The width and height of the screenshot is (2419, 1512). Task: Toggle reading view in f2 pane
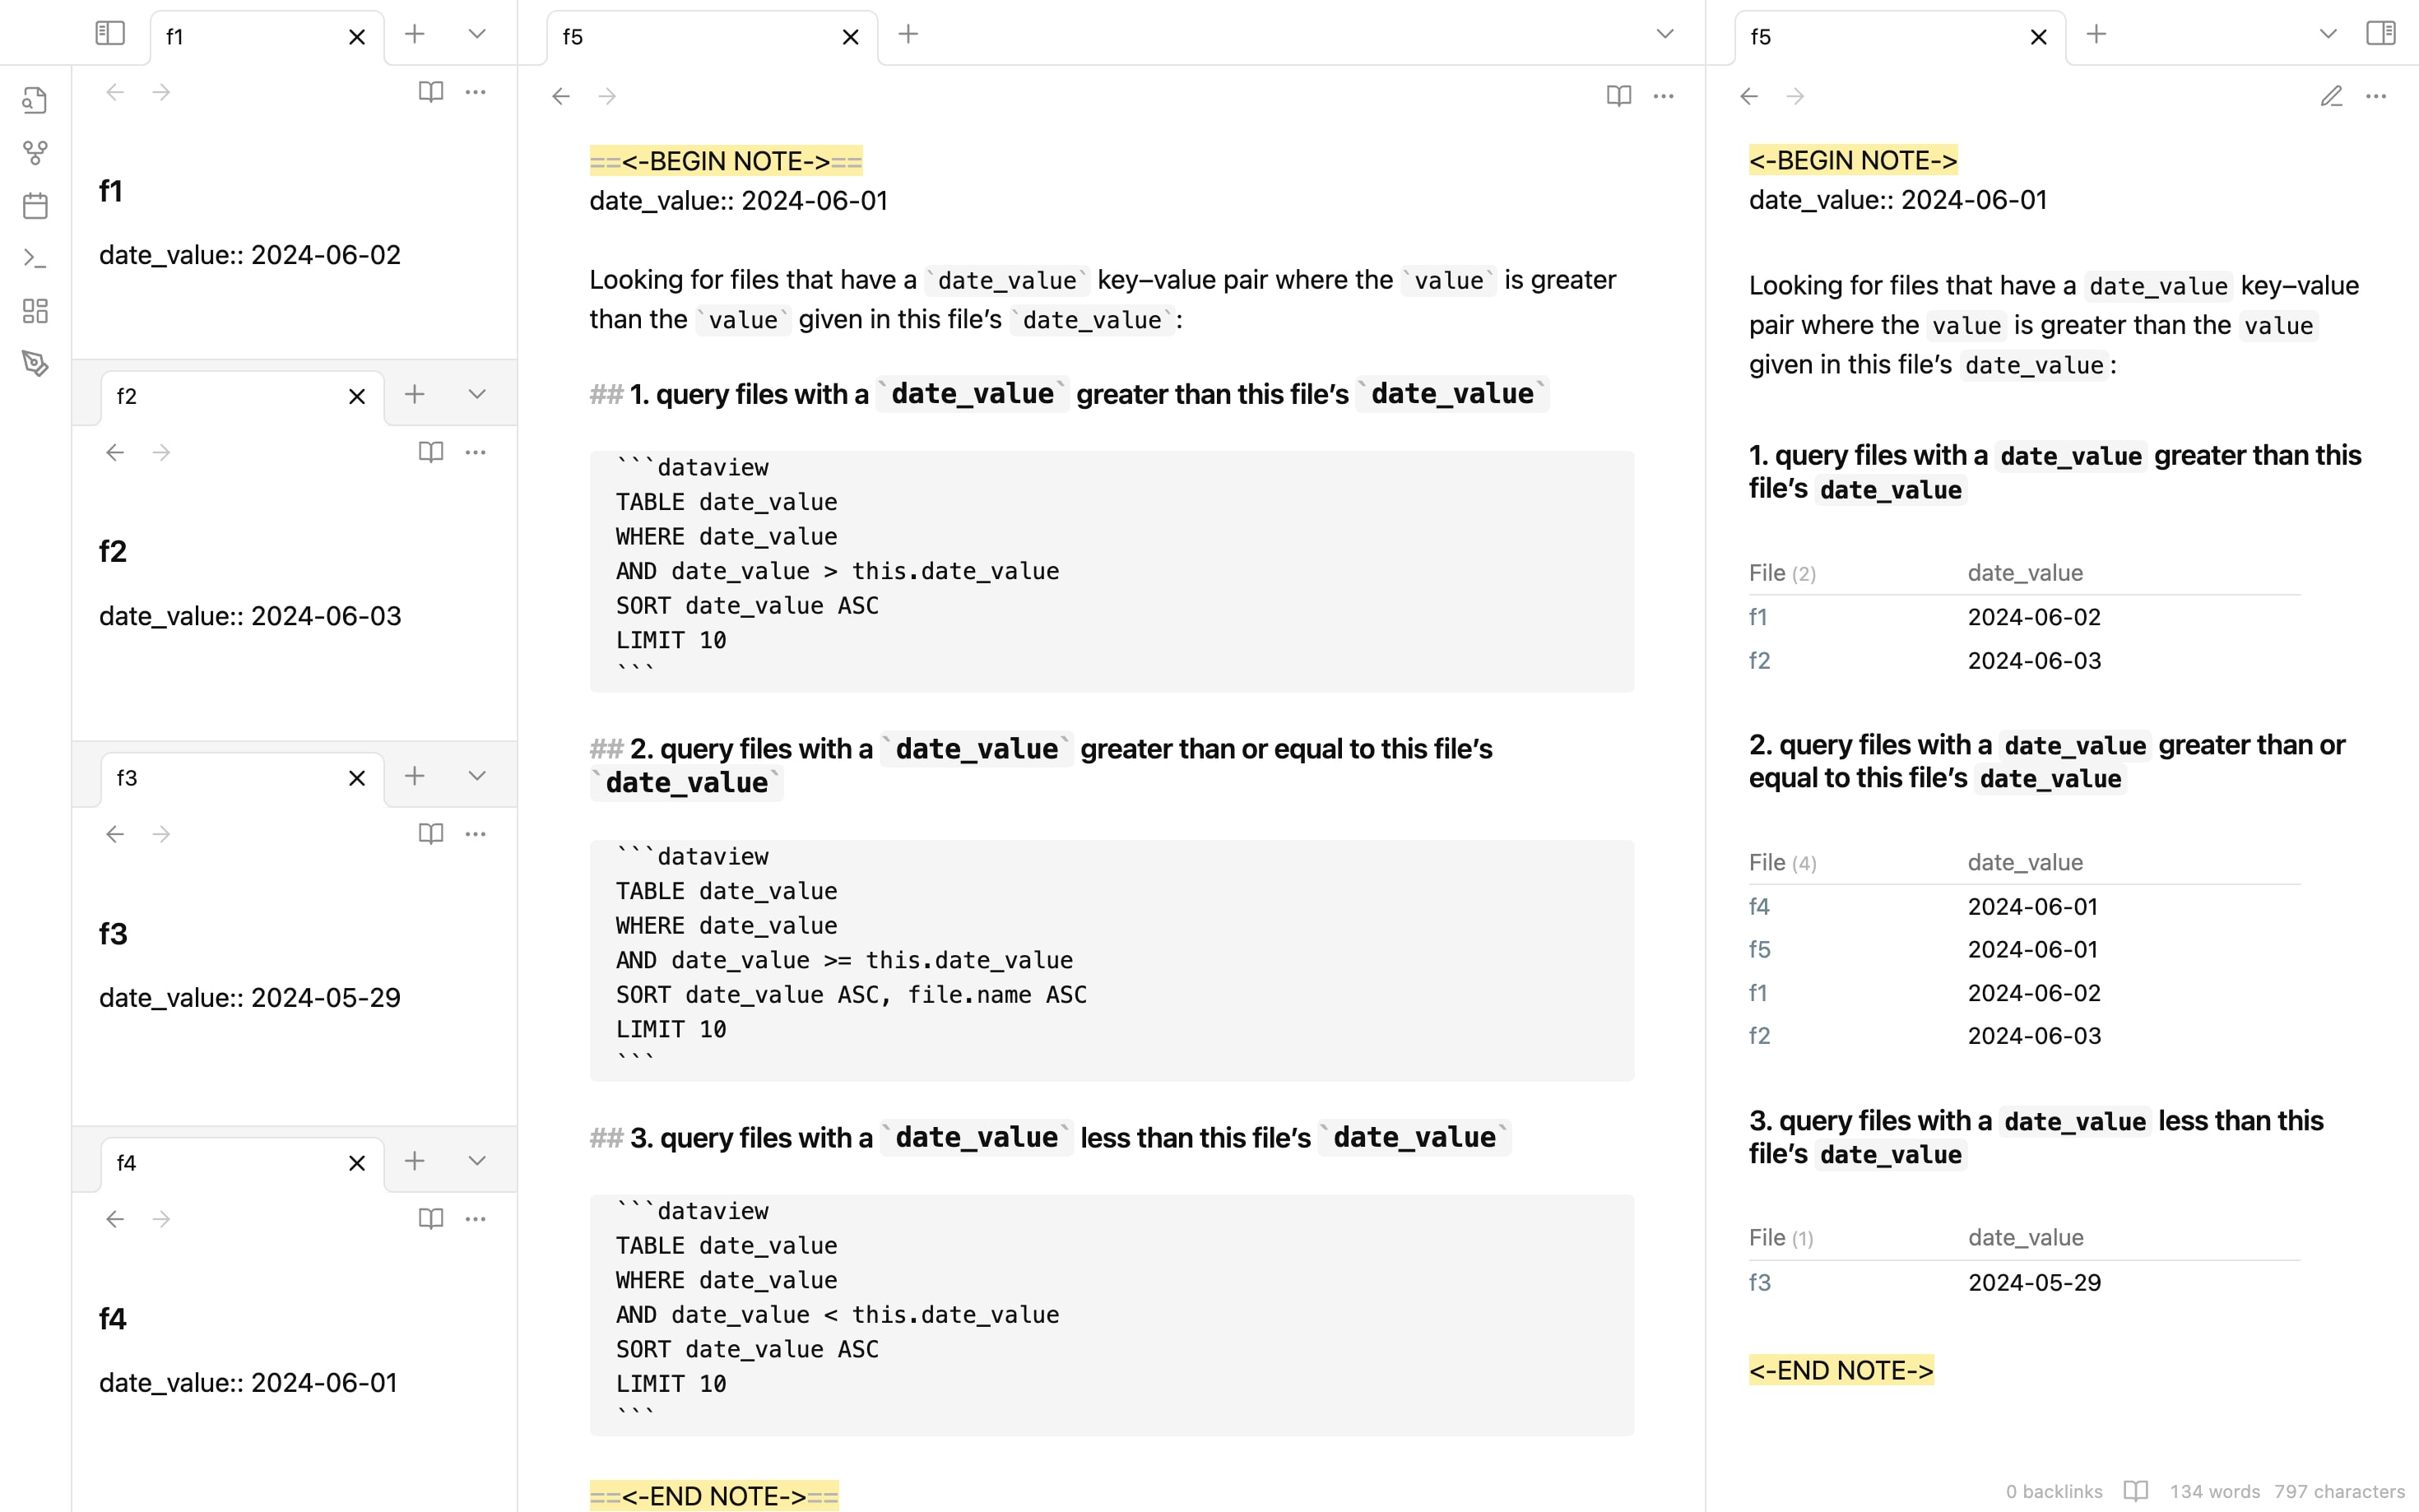[430, 452]
